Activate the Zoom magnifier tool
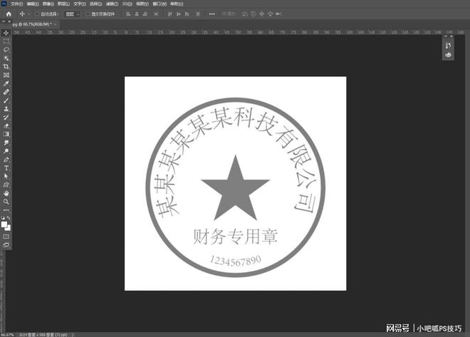Image resolution: width=470 pixels, height=337 pixels. pos(6,202)
